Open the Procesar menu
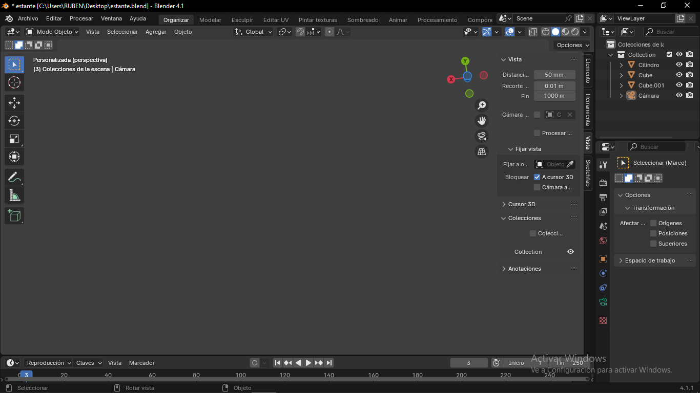The image size is (700, 393). 81,18
